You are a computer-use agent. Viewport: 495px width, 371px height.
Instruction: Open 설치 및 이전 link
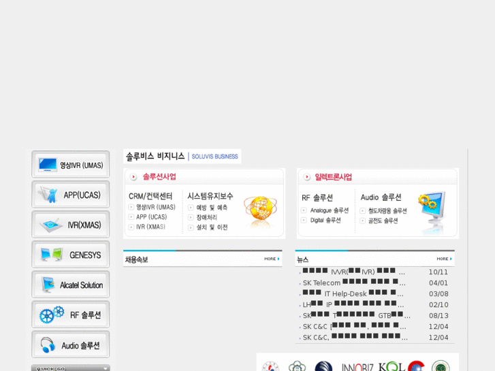point(212,227)
